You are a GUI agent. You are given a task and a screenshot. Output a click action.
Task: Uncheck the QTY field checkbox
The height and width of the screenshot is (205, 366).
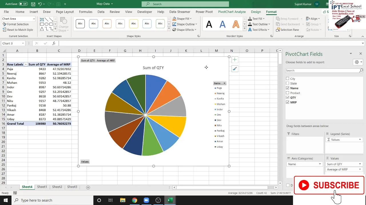tap(288, 97)
